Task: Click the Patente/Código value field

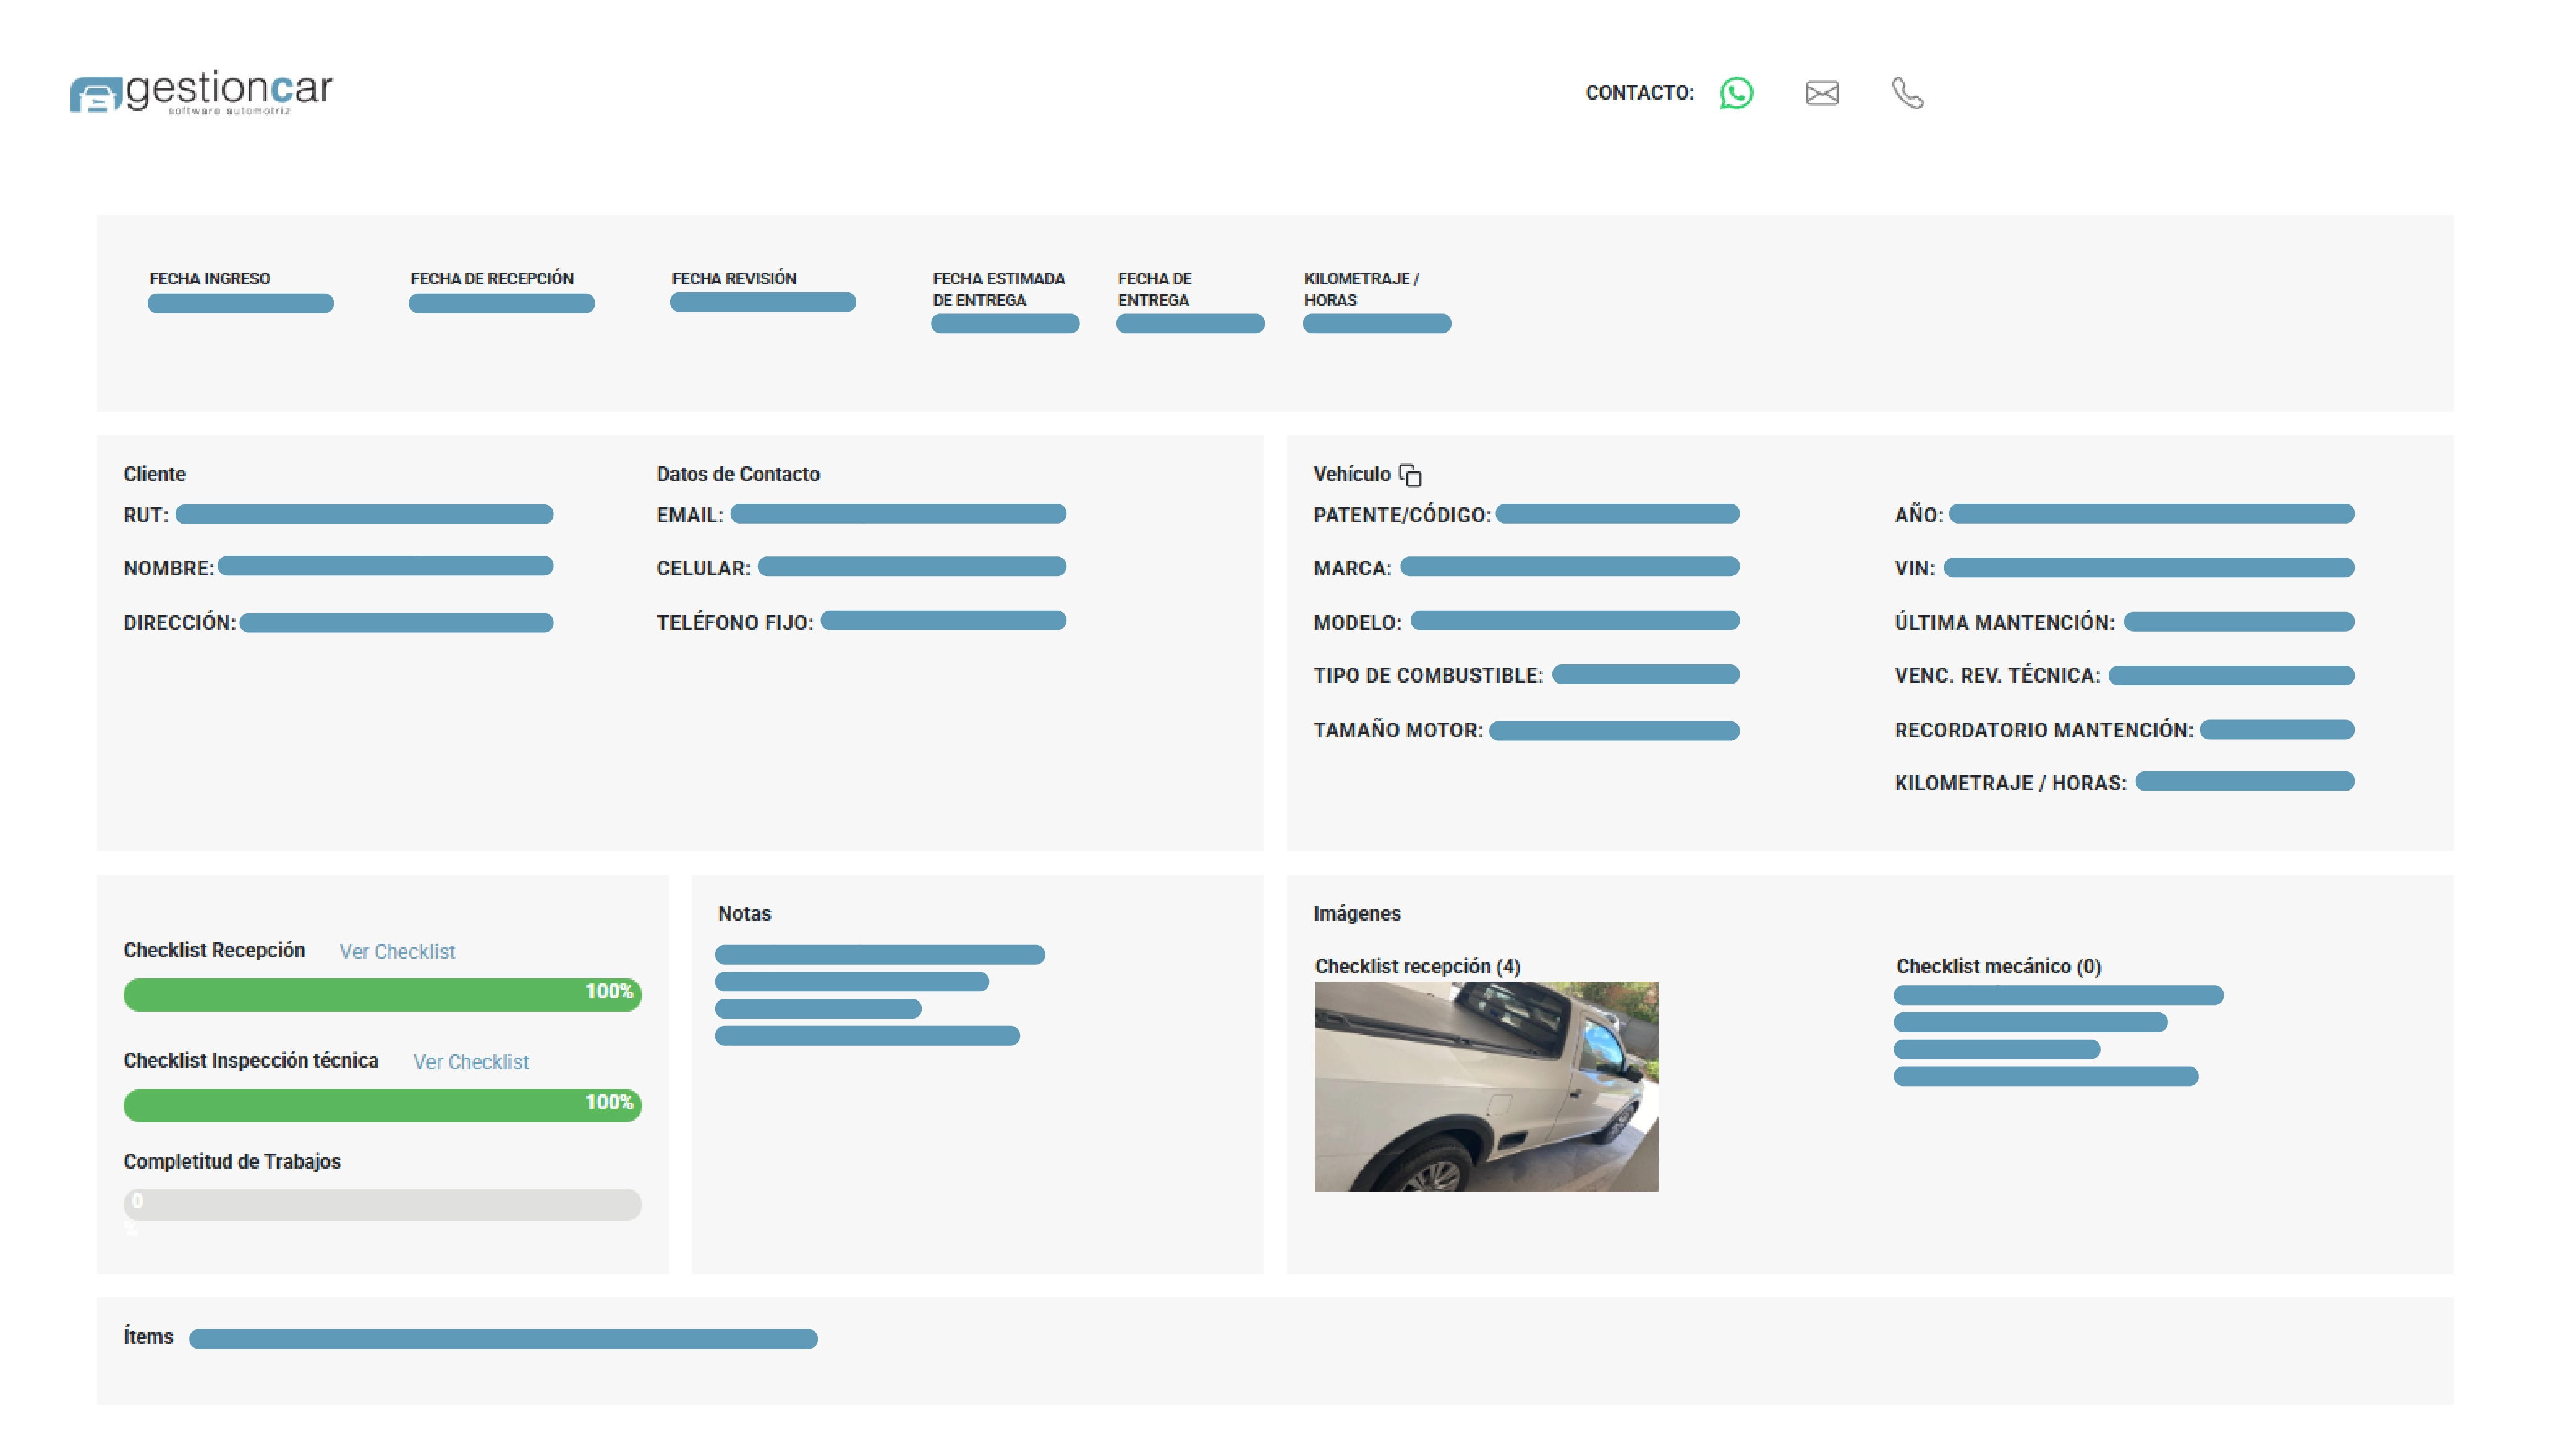Action: click(1617, 514)
